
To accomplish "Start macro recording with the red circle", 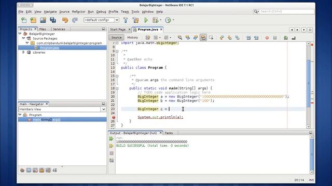I will point(267,38).
